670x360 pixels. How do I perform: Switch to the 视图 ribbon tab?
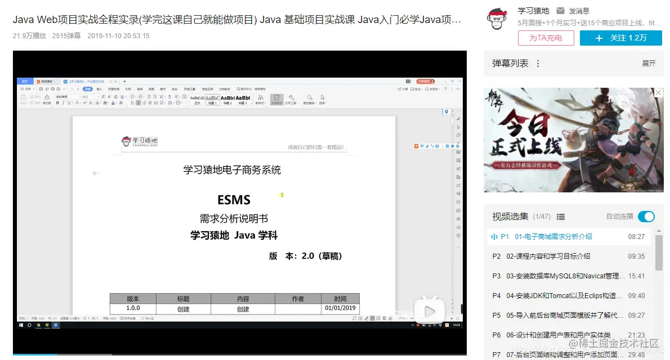tap(151, 89)
